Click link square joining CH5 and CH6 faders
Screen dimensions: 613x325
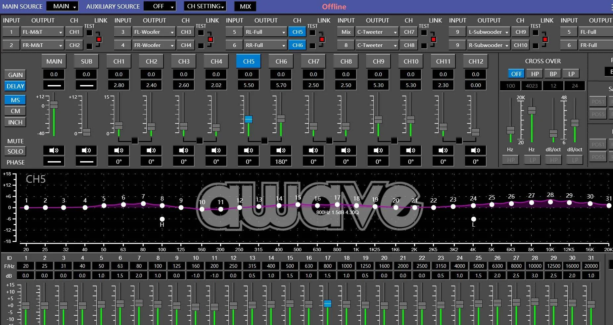tap(264, 141)
